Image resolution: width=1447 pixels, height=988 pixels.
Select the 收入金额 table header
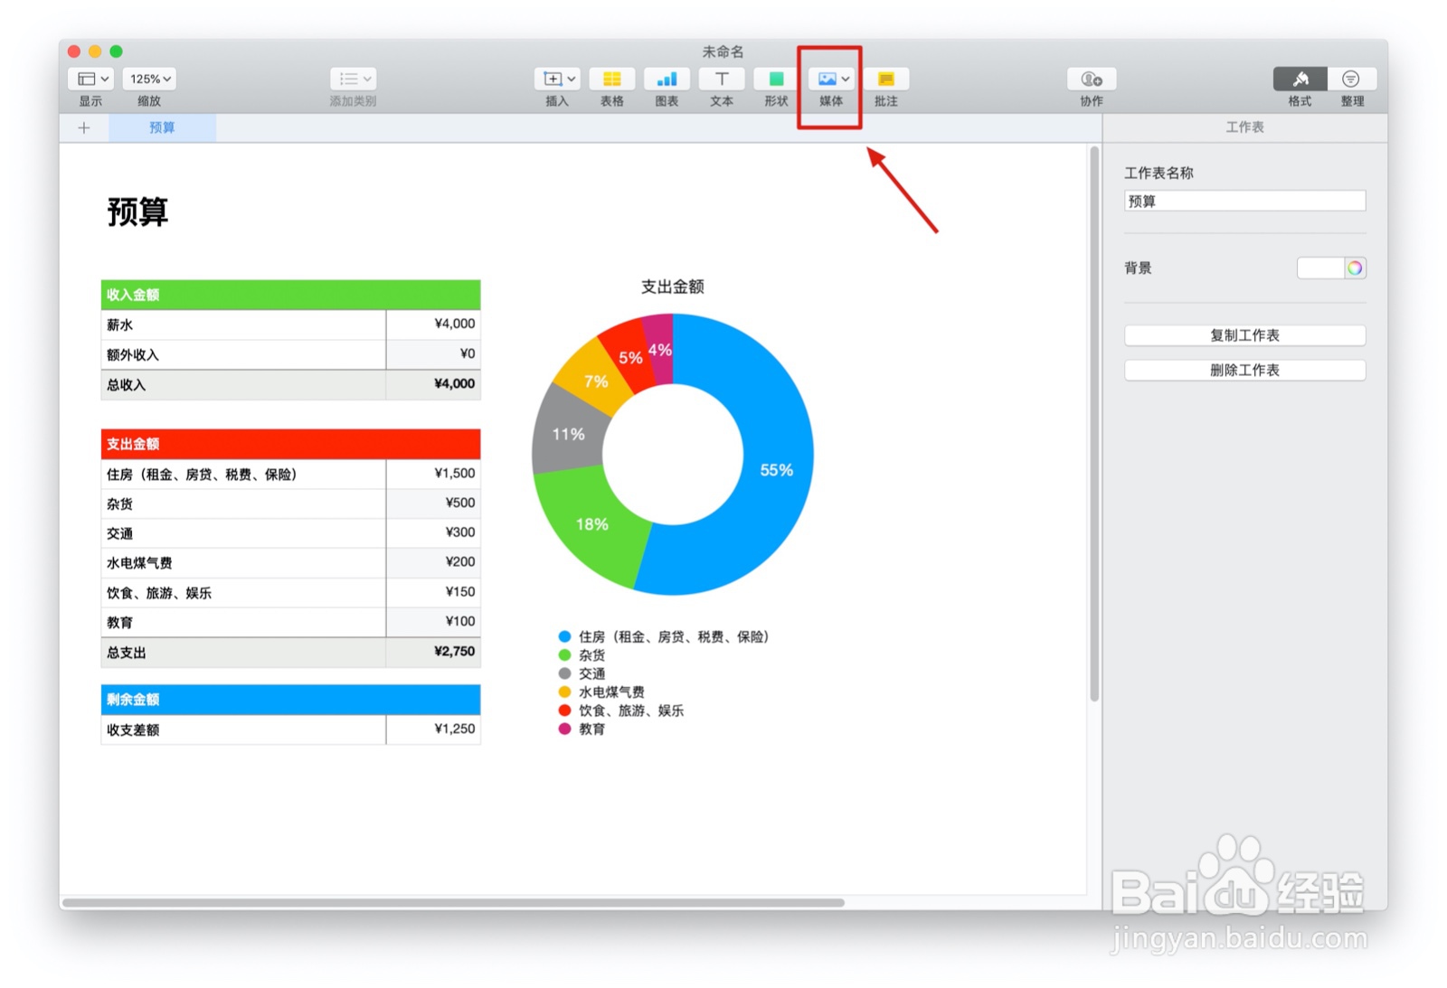[290, 295]
